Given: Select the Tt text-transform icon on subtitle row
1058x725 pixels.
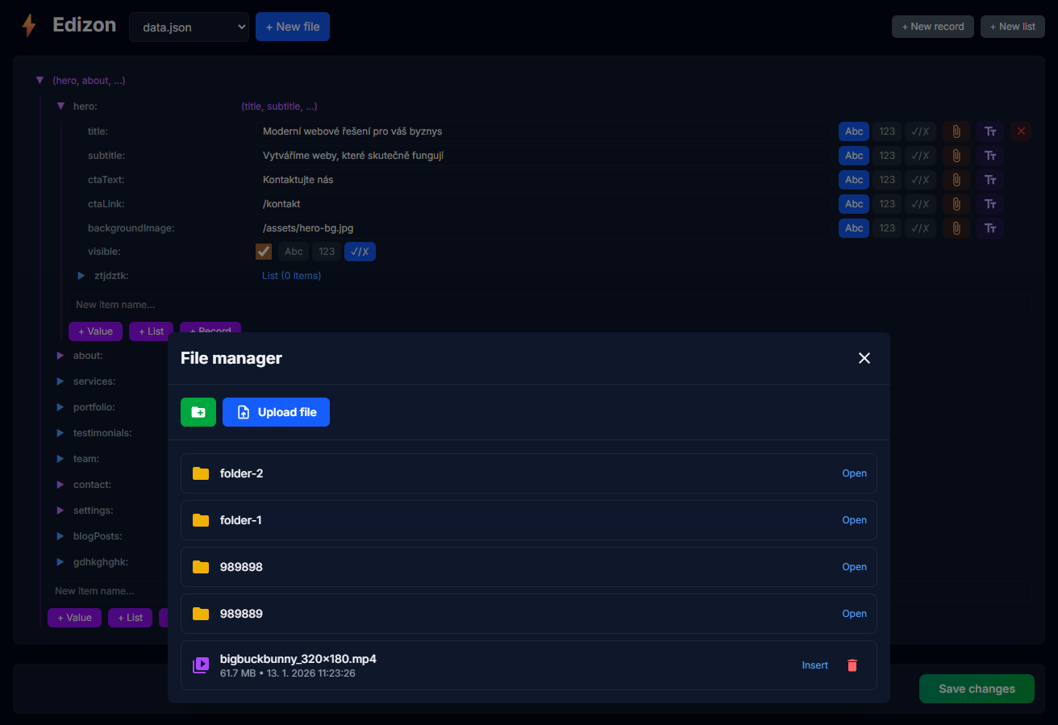Looking at the screenshot, I should 989,155.
